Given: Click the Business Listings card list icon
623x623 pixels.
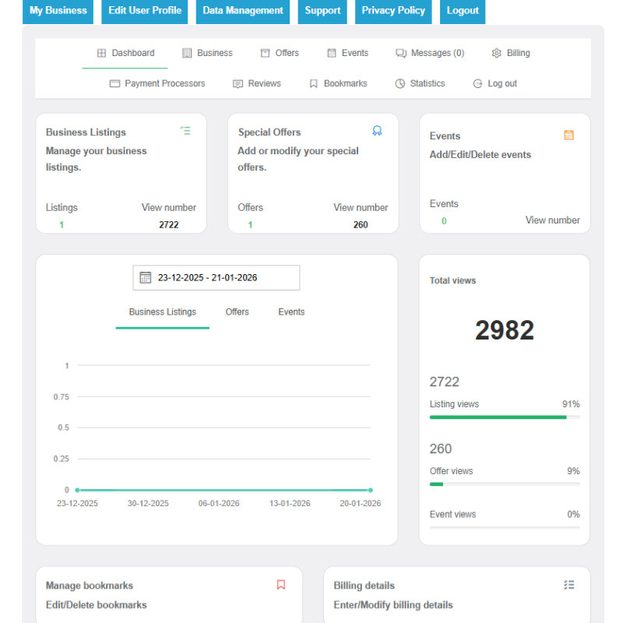Looking at the screenshot, I should pyautogui.click(x=185, y=131).
